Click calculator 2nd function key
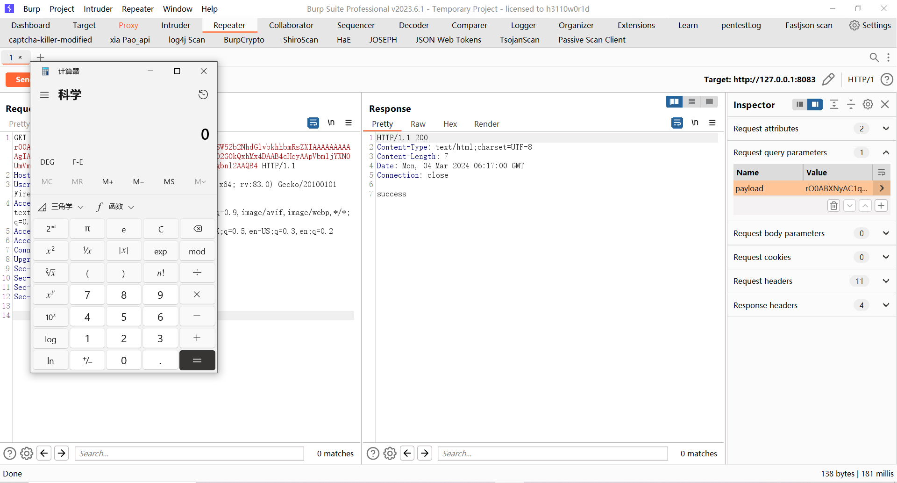This screenshot has height=483, width=897. 50,229
